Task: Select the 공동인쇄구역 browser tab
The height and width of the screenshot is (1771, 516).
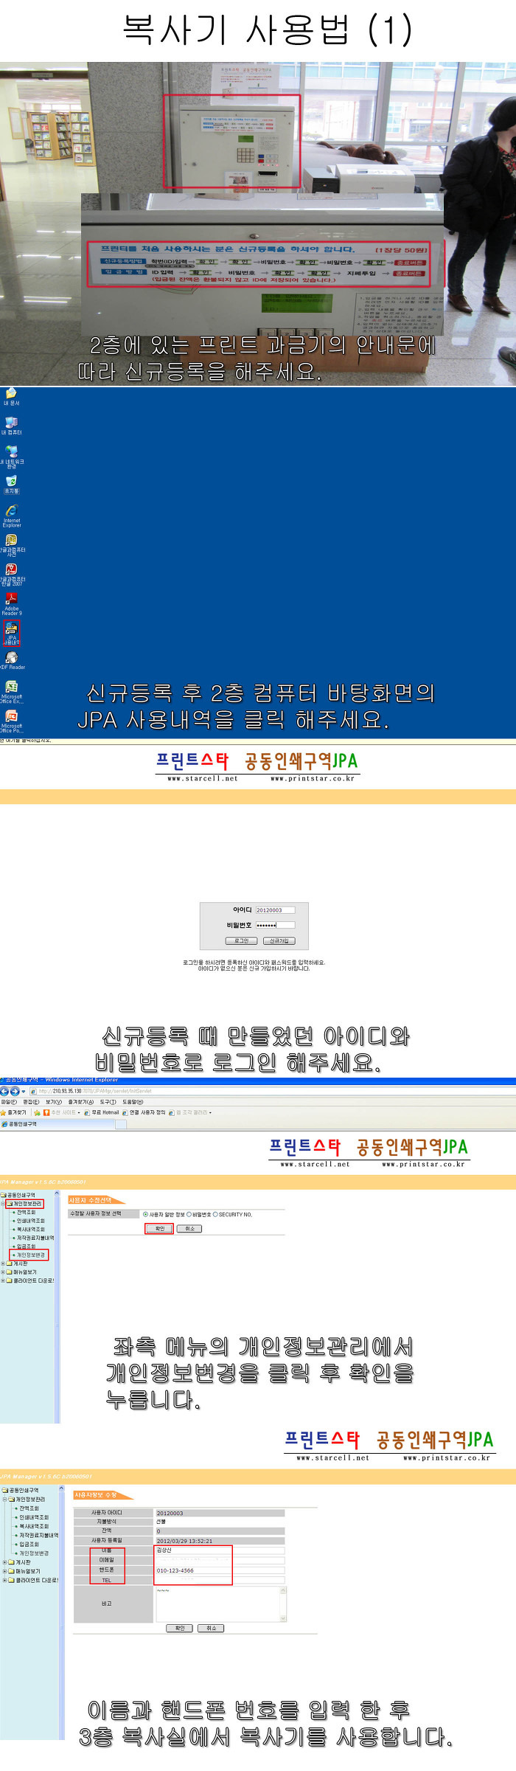Action: coord(57,1124)
